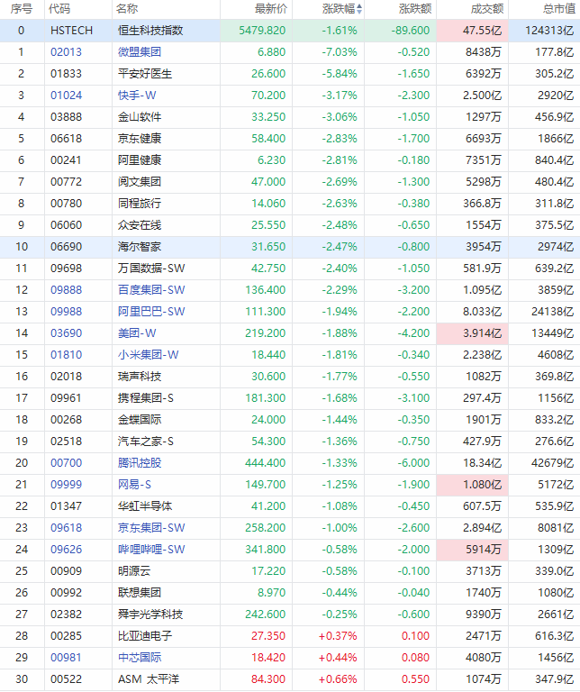Select 金蝶国际 row name
The height and width of the screenshot is (692, 580).
pyautogui.click(x=140, y=420)
